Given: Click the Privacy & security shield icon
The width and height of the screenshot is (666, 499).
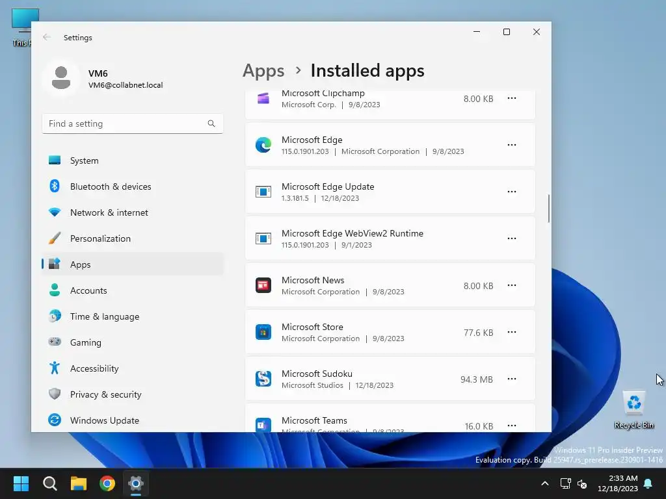Looking at the screenshot, I should (x=55, y=394).
